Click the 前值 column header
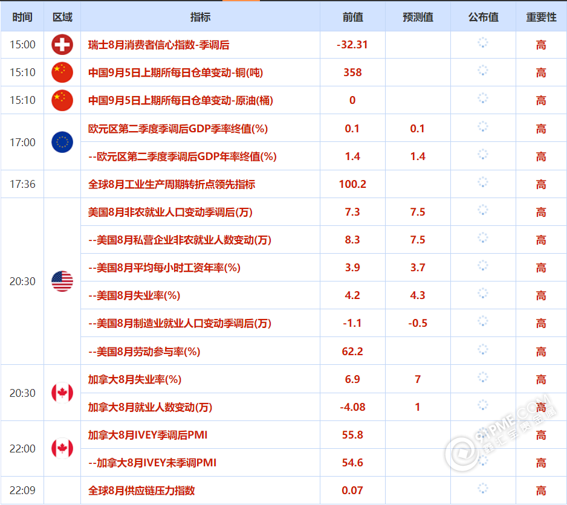Screen dimensions: 567x505 352,17
